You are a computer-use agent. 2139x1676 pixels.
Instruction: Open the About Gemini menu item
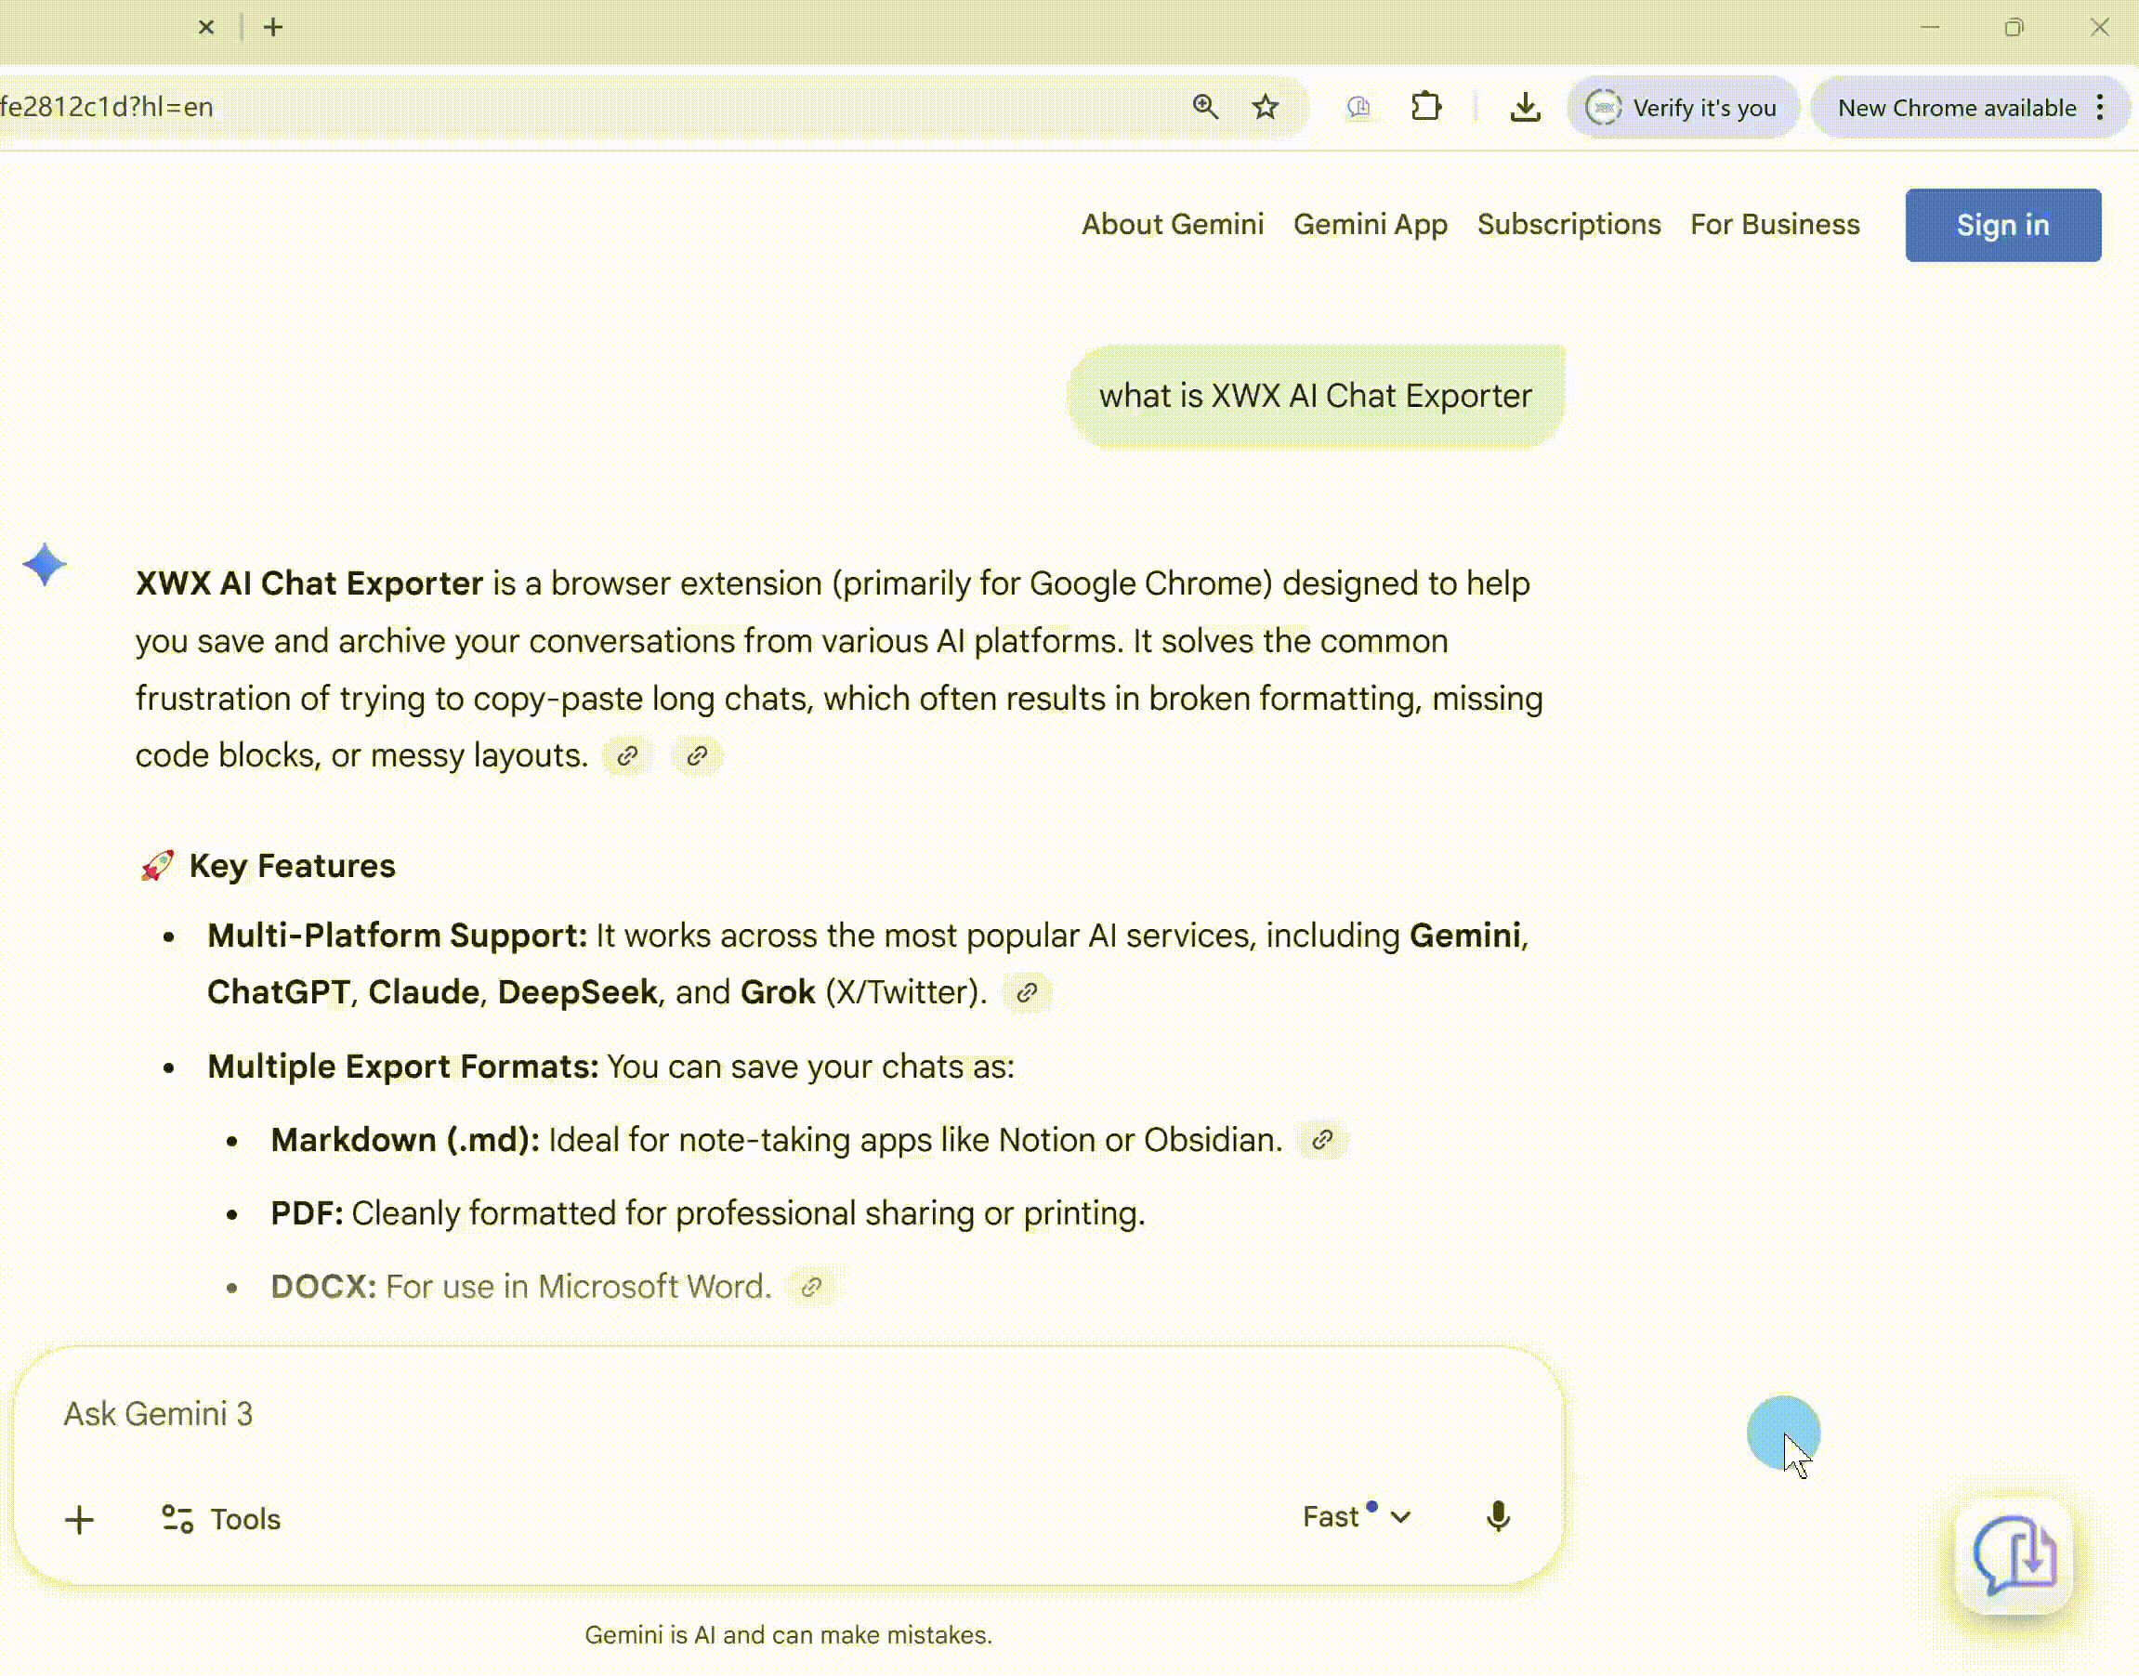coord(1172,225)
